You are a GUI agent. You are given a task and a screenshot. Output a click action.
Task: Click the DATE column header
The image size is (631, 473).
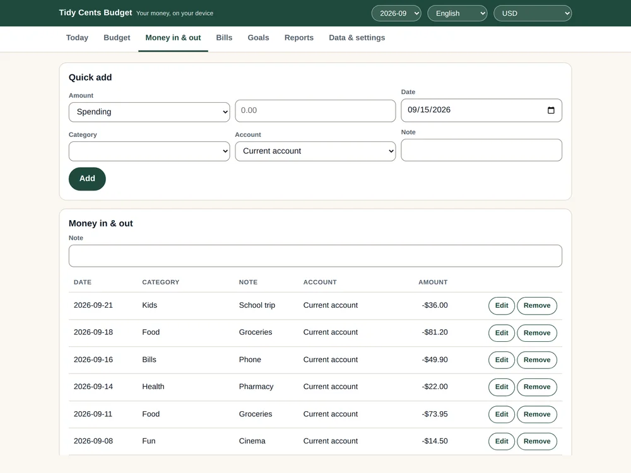click(83, 283)
